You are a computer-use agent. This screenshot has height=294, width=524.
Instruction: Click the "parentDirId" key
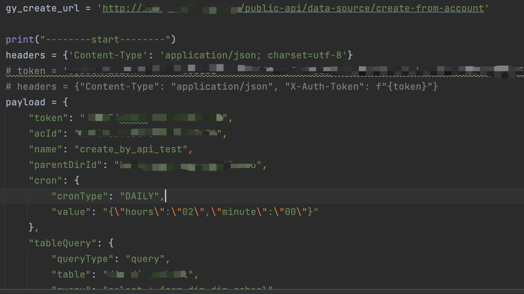(x=65, y=165)
